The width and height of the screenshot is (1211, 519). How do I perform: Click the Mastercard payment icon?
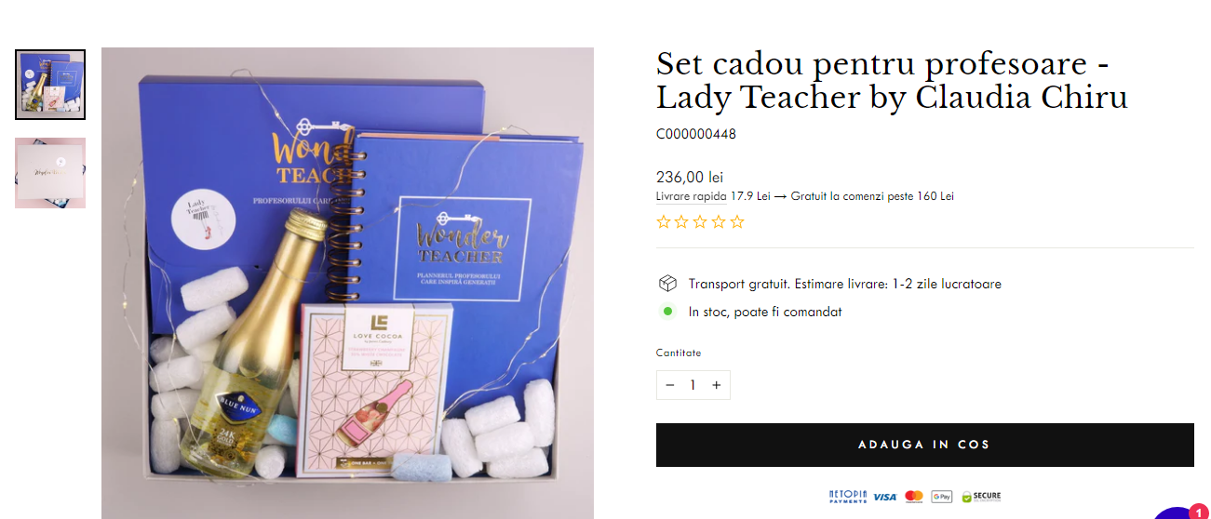(x=914, y=497)
